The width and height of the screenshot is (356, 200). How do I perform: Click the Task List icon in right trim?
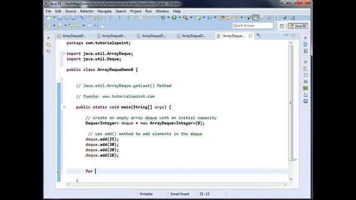coord(305,51)
